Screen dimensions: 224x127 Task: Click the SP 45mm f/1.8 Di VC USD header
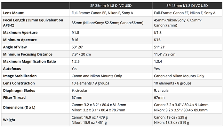(x=187, y=6)
